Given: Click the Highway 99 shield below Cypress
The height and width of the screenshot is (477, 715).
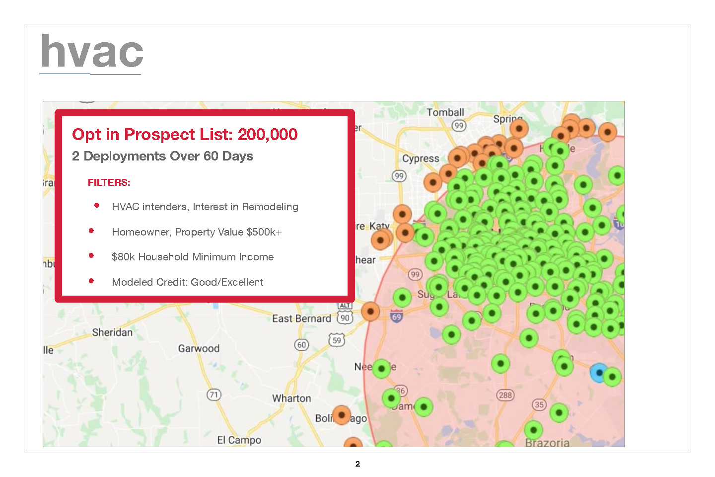Looking at the screenshot, I should pos(399,176).
